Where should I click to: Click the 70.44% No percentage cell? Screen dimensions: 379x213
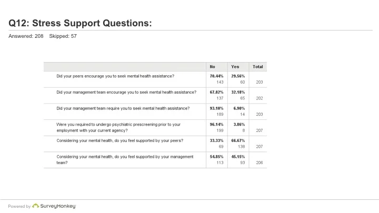[x=216, y=76]
